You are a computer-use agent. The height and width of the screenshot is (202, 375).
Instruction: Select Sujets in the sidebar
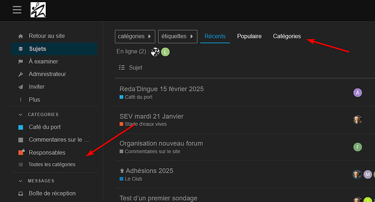coord(54,49)
